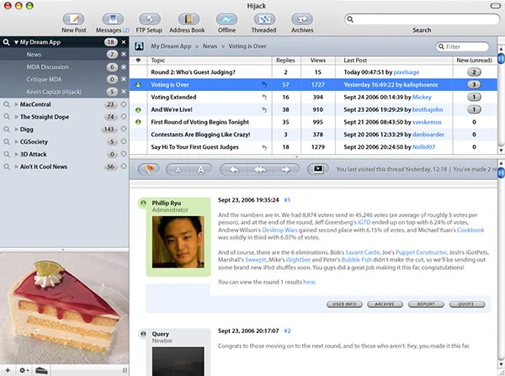Open the user link pixelsage
The height and width of the screenshot is (376, 505).
pyautogui.click(x=407, y=72)
